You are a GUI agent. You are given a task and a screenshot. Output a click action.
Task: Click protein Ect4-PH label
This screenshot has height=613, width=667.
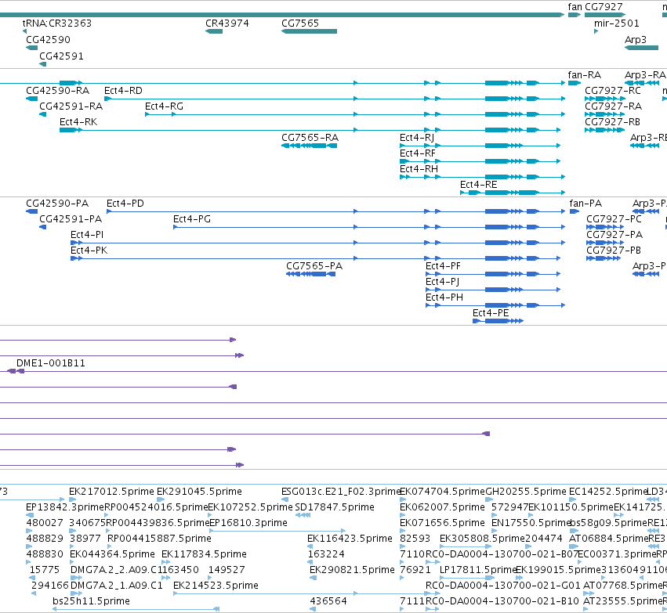[x=444, y=297]
